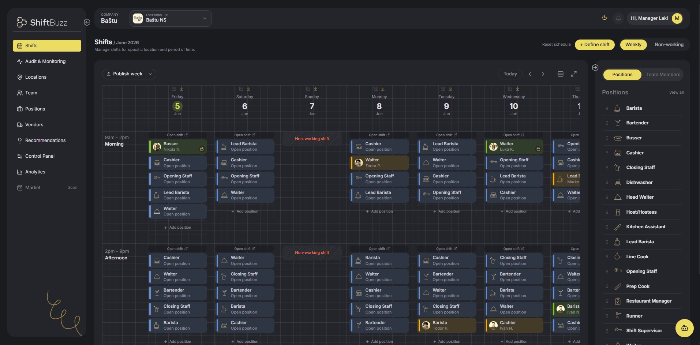The width and height of the screenshot is (700, 345).
Task: Select Closing Staff in positions list
Action: (642, 168)
